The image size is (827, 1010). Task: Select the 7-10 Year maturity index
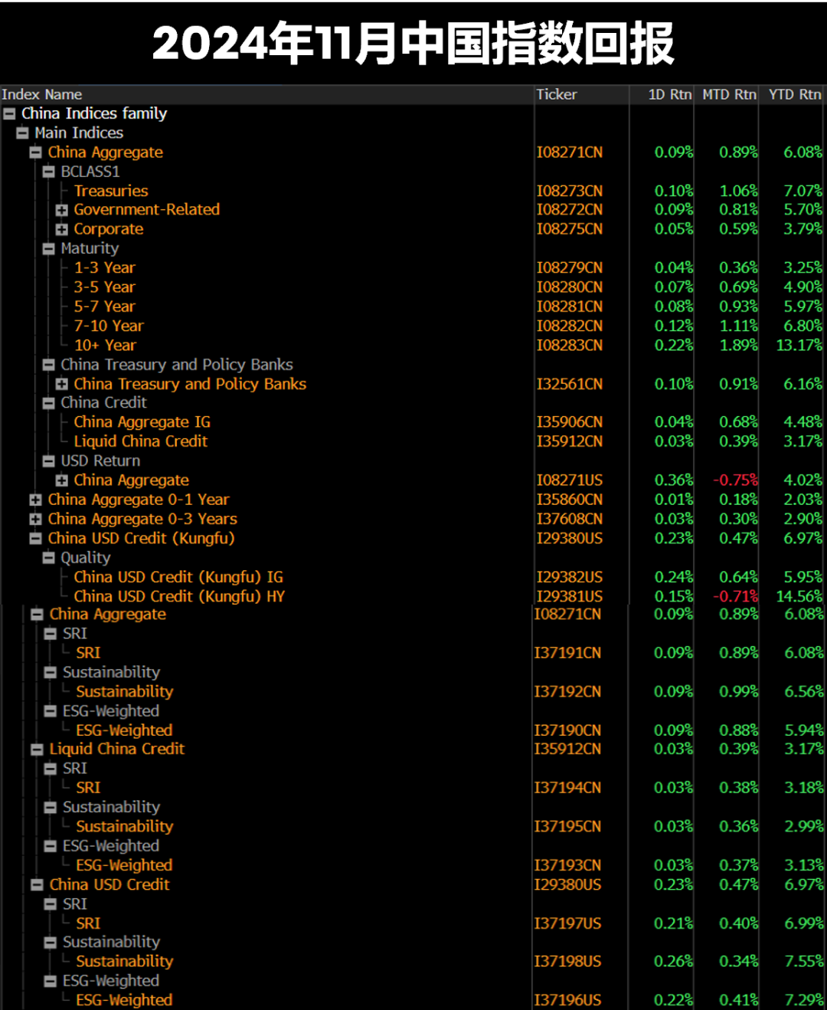109,326
